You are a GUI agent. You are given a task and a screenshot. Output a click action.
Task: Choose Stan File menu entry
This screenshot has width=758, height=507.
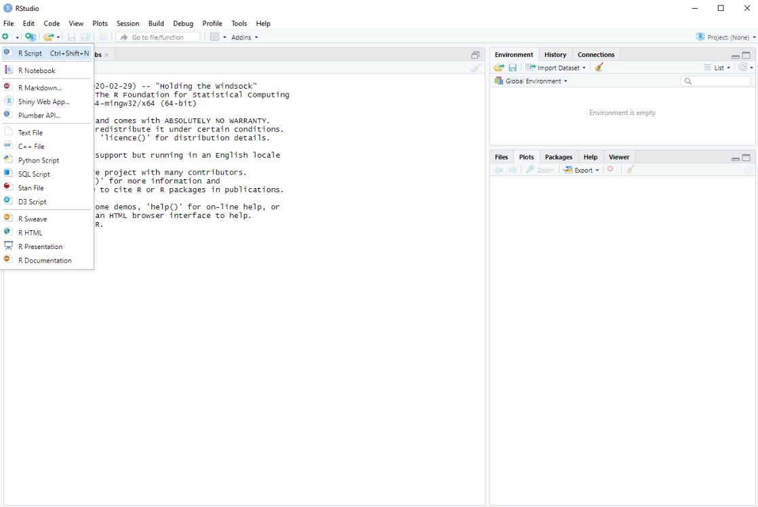(46, 188)
